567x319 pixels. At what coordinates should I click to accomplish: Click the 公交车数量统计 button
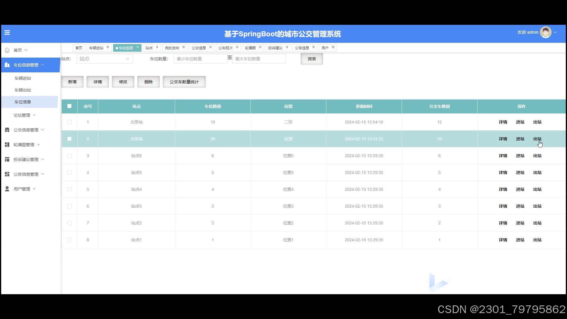(184, 82)
